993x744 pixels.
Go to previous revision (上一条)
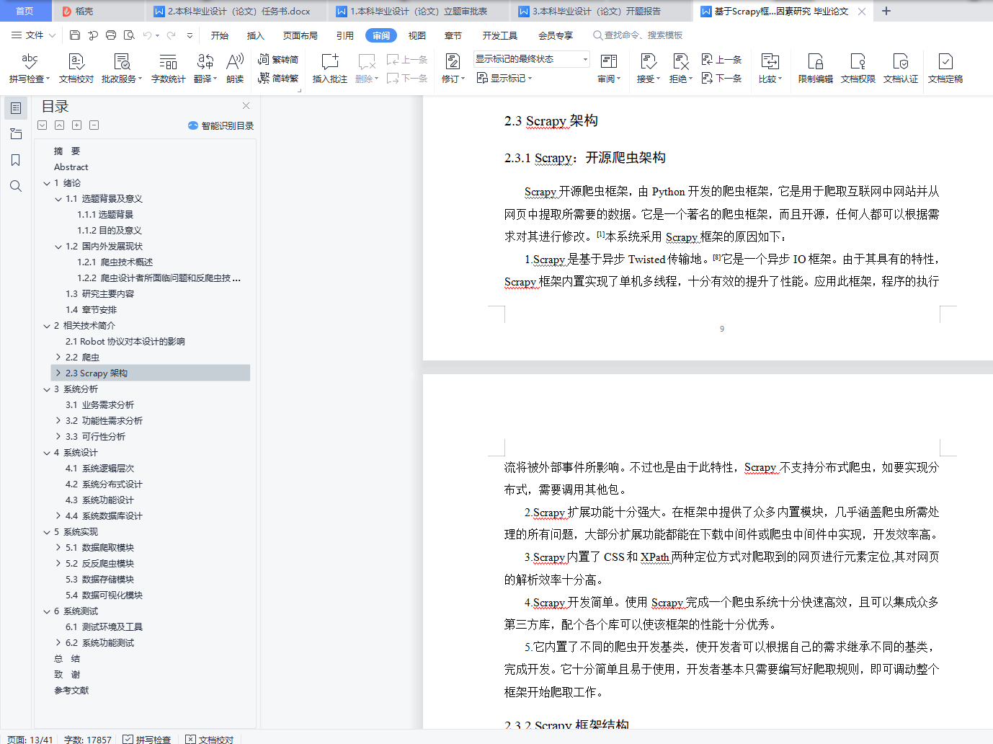(721, 60)
